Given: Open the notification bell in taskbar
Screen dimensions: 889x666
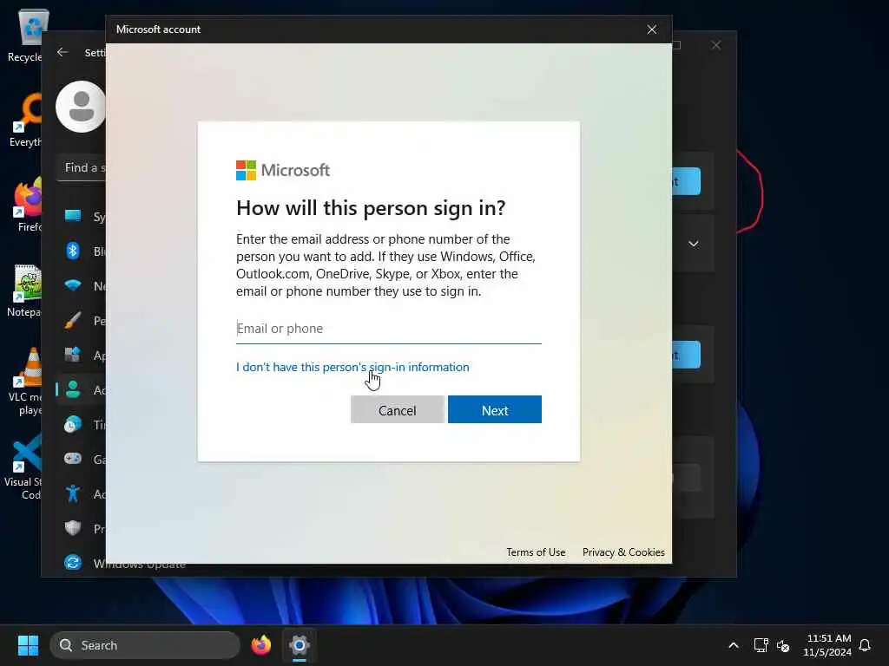Looking at the screenshot, I should 865,645.
